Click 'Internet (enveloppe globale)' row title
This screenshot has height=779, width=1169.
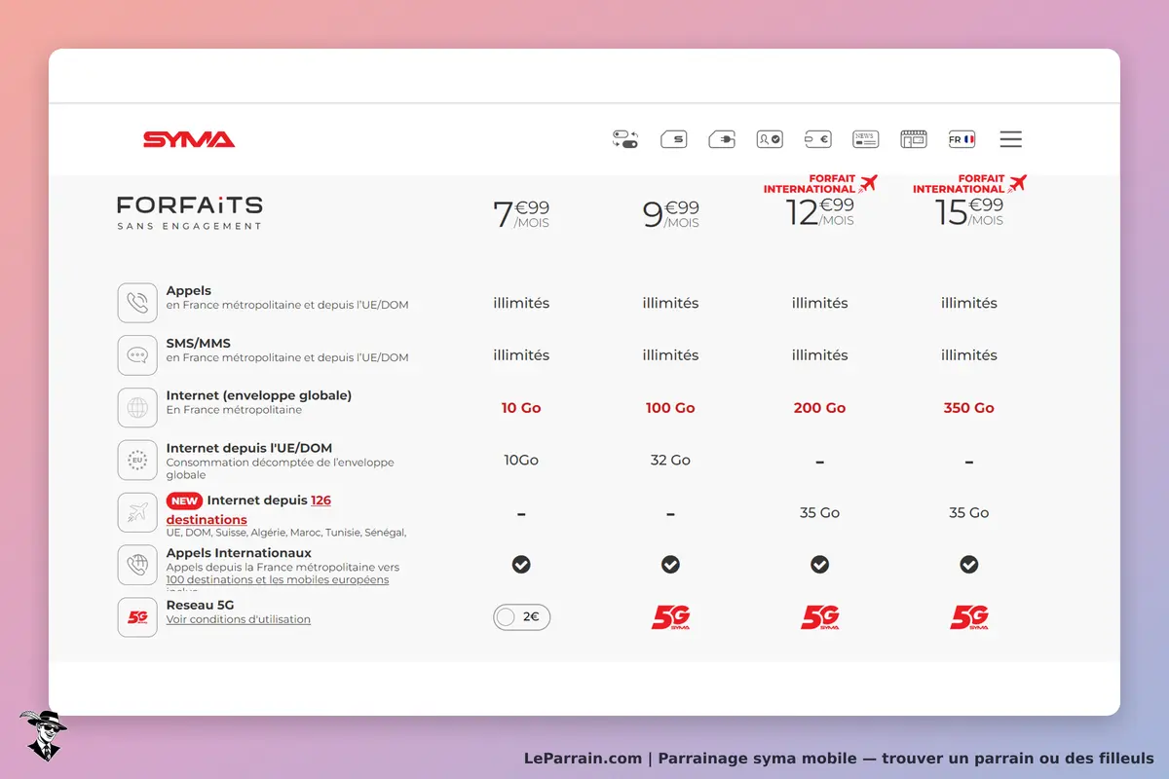259,396
